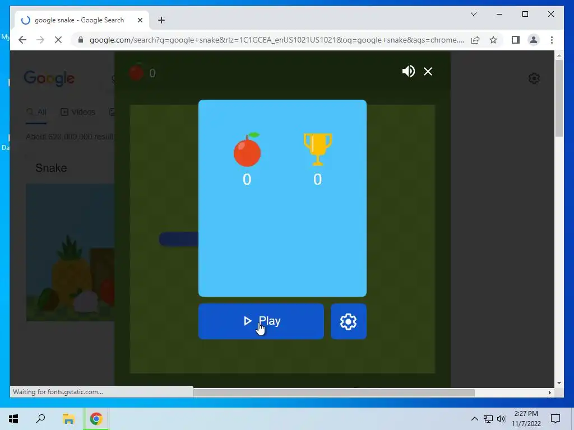
Task: Stop loading the page
Action: (x=58, y=40)
